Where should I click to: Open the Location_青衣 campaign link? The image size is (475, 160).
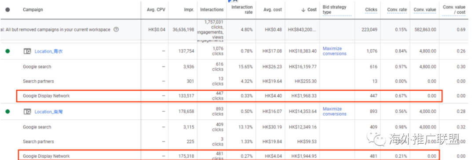(49, 51)
